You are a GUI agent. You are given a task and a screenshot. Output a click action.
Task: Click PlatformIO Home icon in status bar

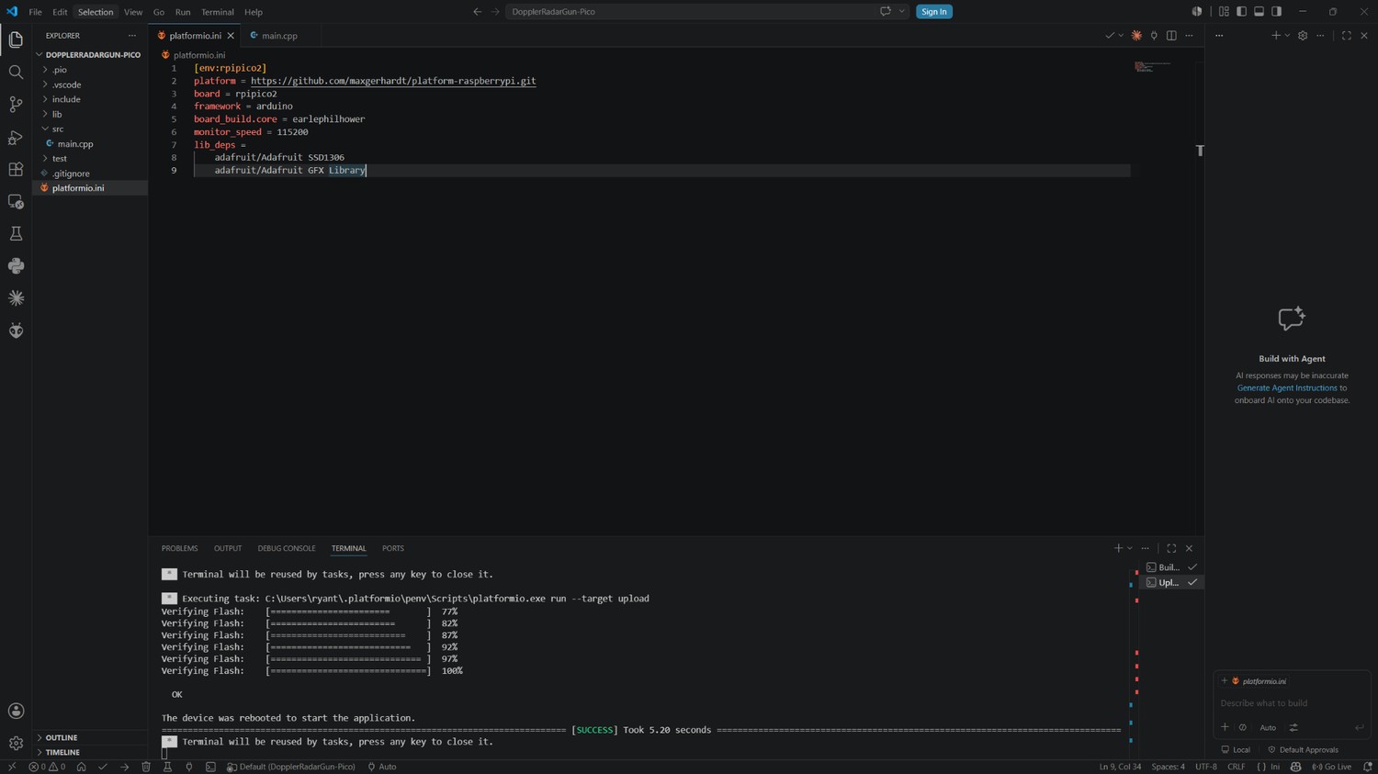click(x=81, y=767)
